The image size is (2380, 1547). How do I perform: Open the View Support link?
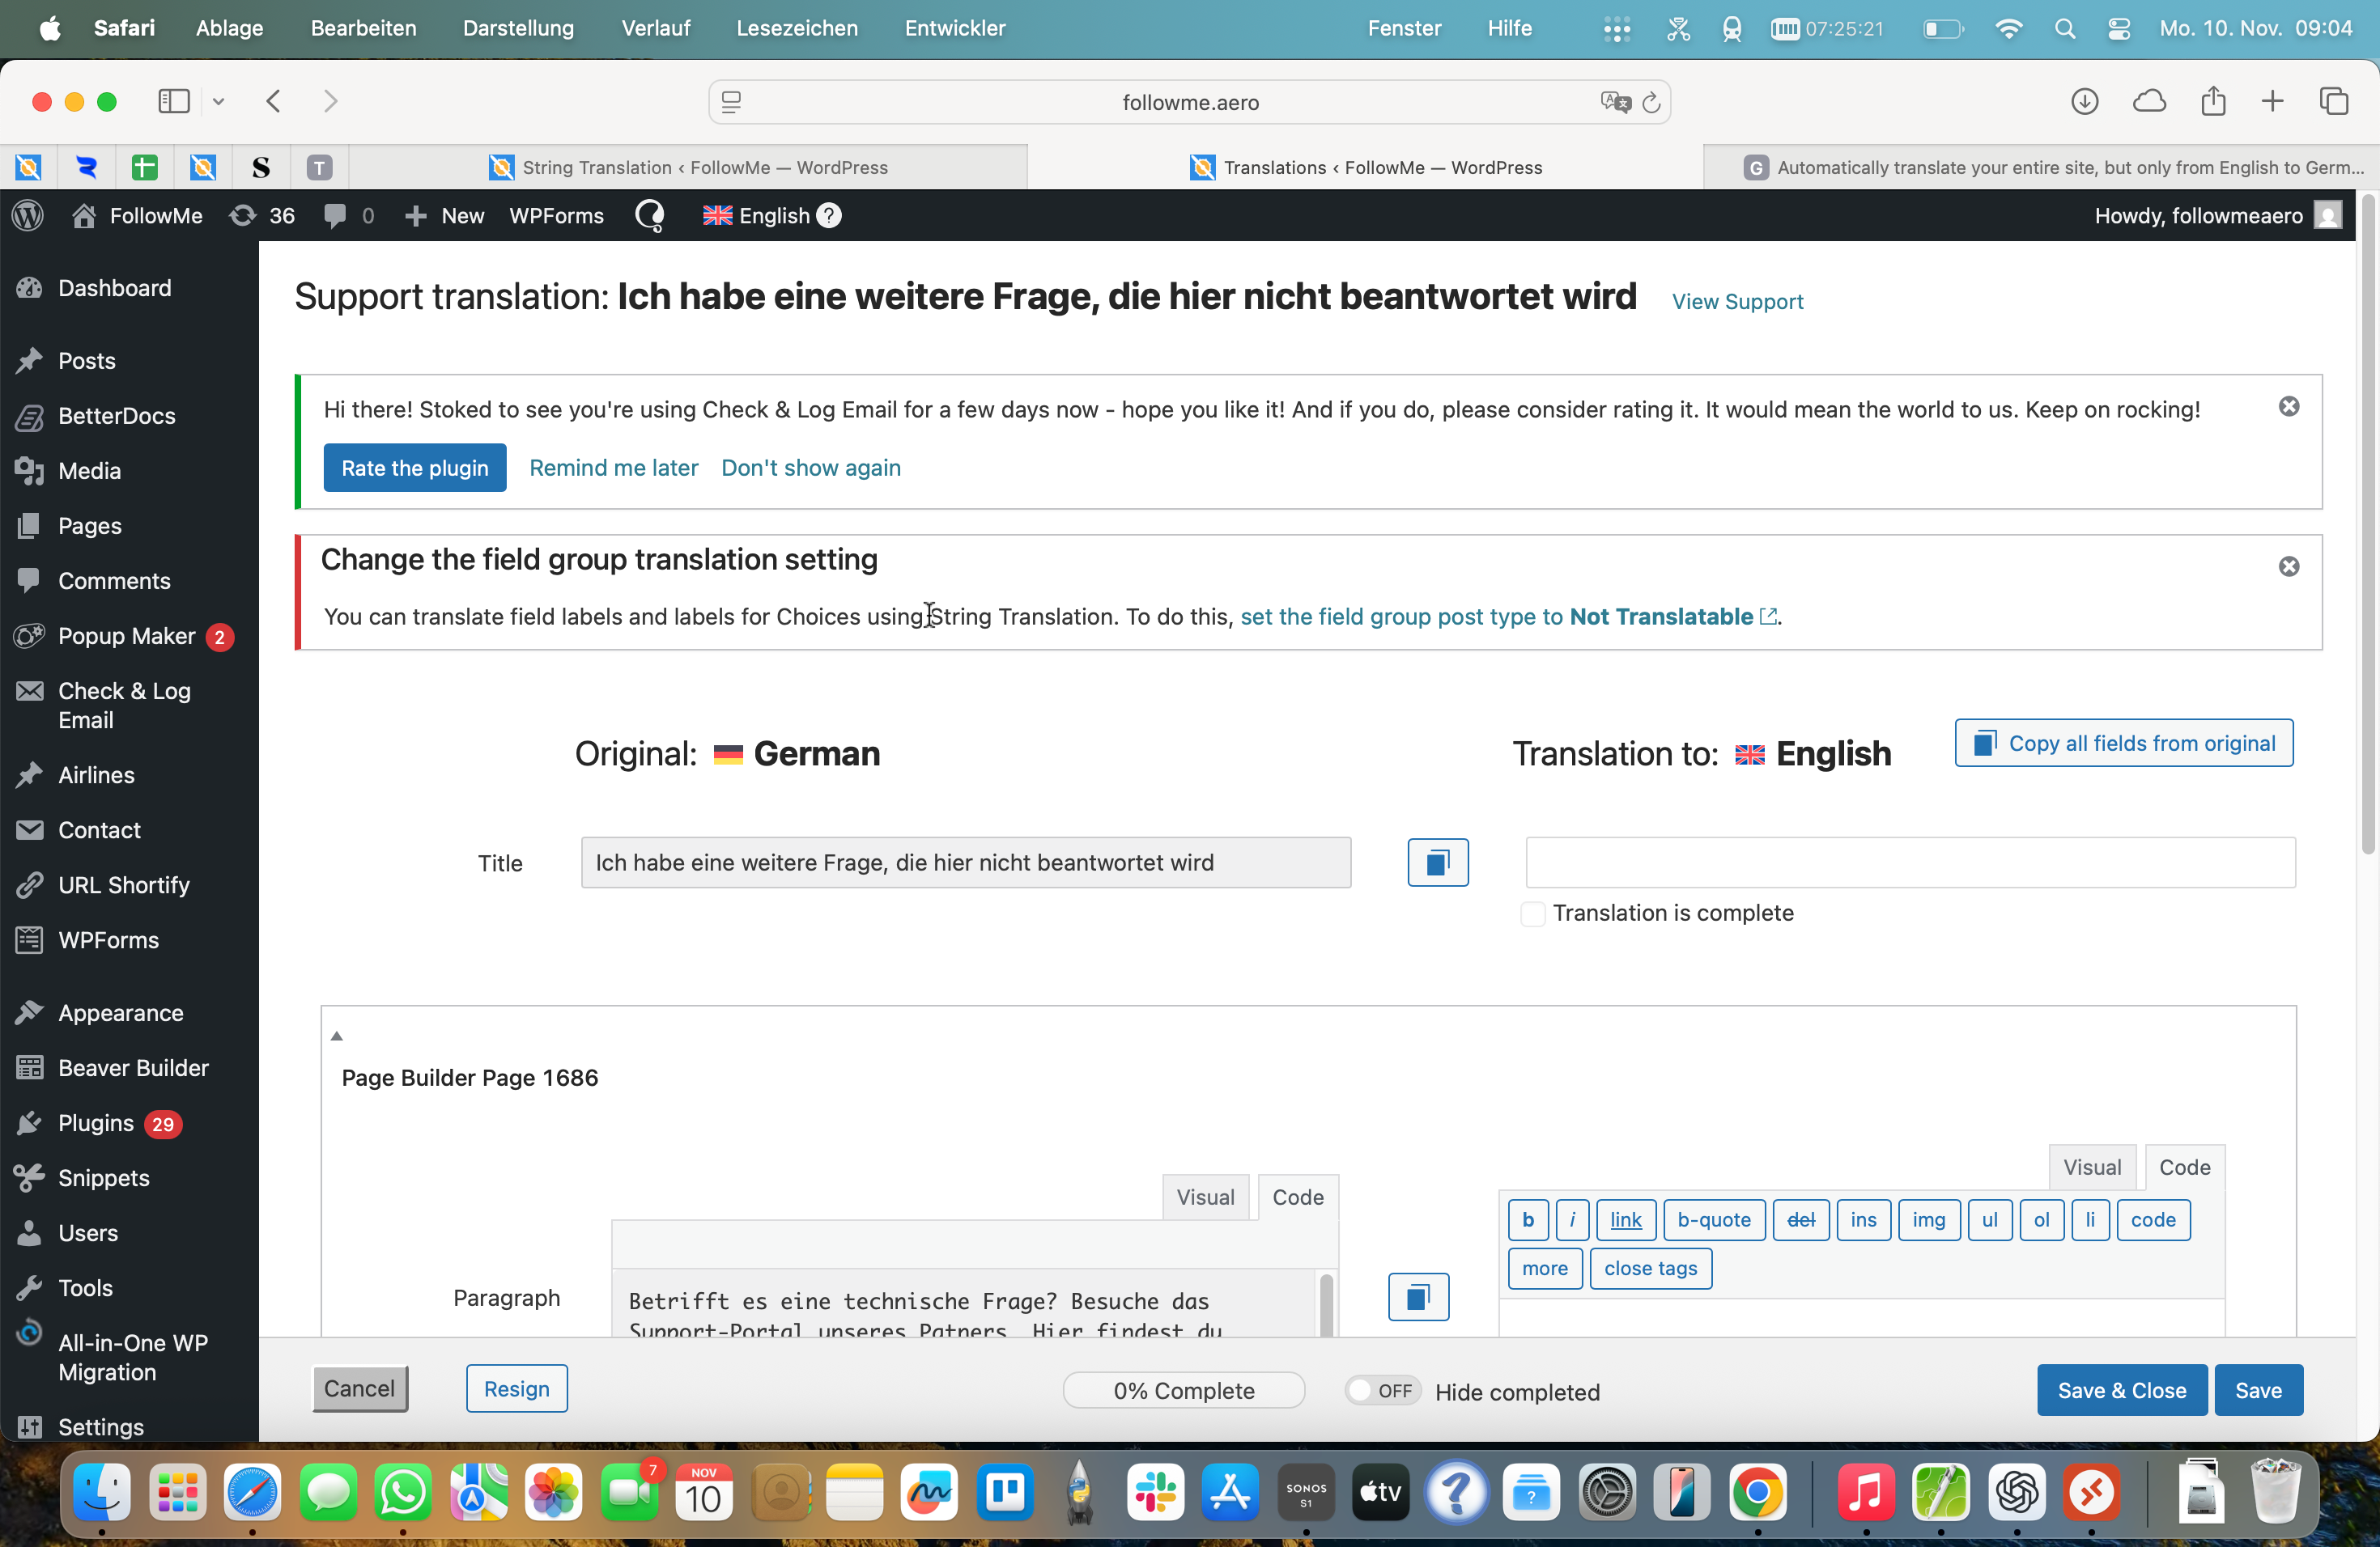click(1737, 302)
